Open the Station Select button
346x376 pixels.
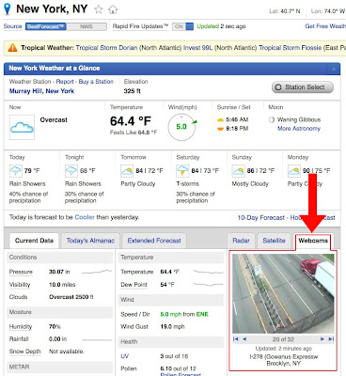[x=302, y=87]
